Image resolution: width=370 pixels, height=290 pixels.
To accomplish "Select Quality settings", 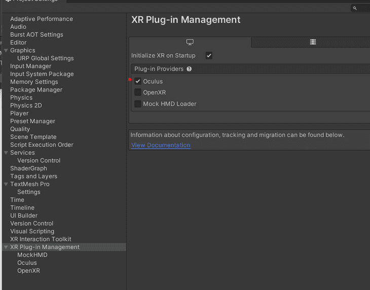I will [20, 129].
